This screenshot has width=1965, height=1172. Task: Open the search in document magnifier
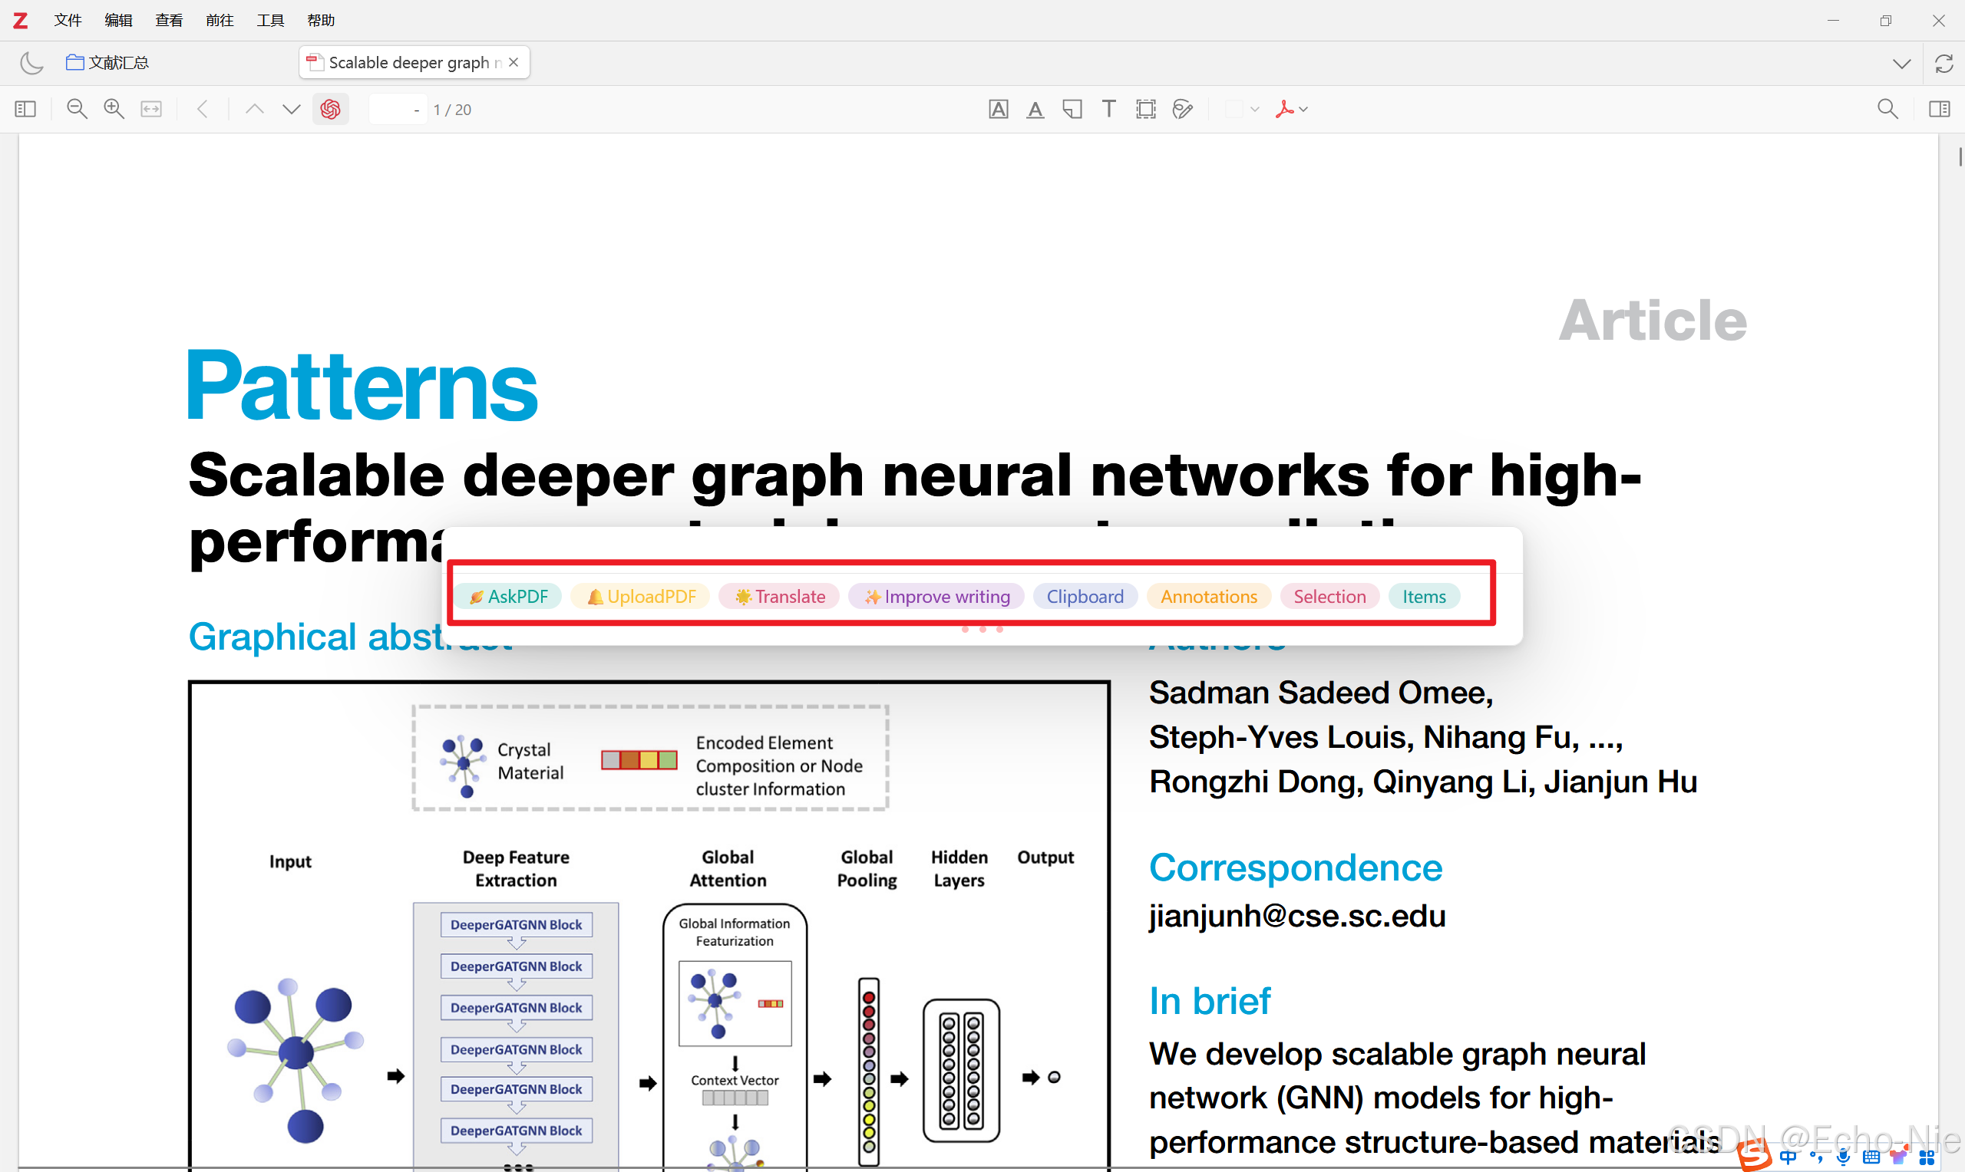coord(1887,109)
